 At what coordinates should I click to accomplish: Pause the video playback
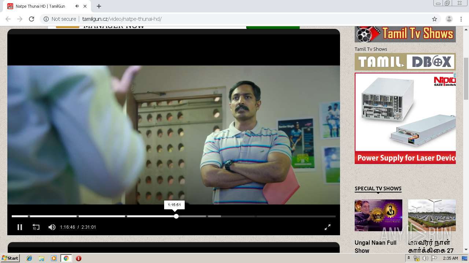(20, 227)
